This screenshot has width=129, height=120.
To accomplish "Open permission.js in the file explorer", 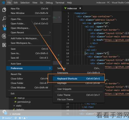I will pos(24,102).
